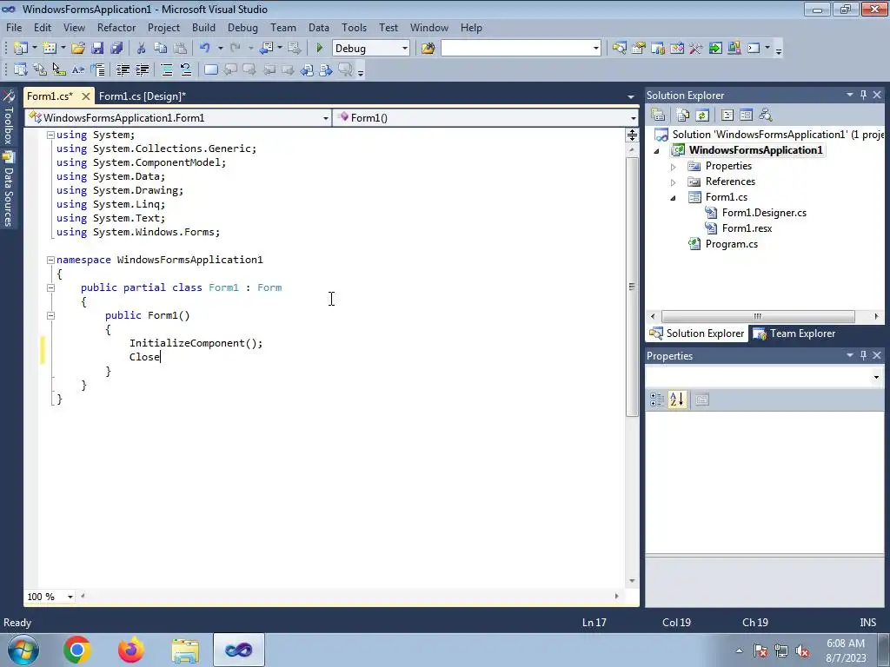Click the Show All Files icon in Solution Explorer
Image resolution: width=890 pixels, height=667 pixels.
pos(683,116)
